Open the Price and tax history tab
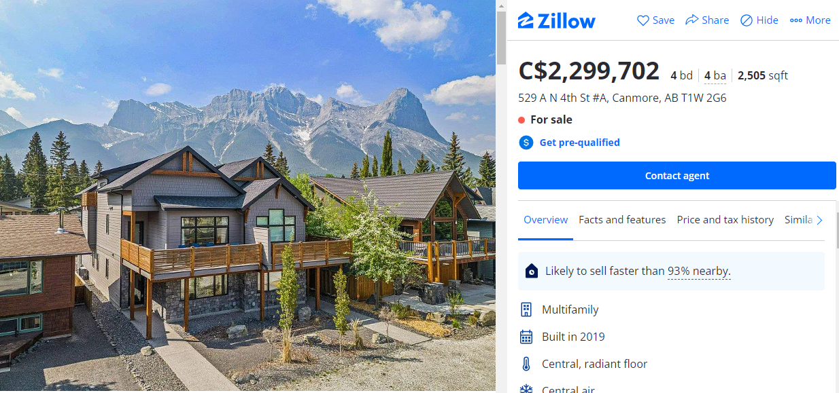Viewport: 839px width, 393px height. click(x=725, y=220)
